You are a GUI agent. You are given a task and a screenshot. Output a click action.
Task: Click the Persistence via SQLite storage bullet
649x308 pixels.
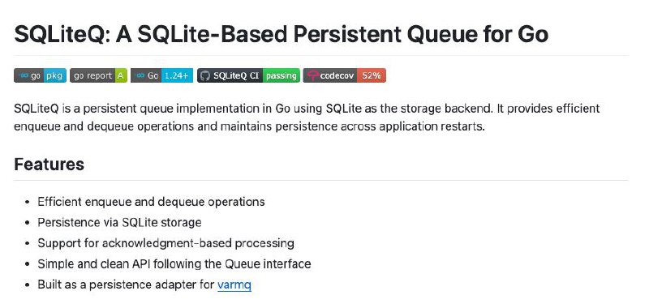(x=119, y=222)
